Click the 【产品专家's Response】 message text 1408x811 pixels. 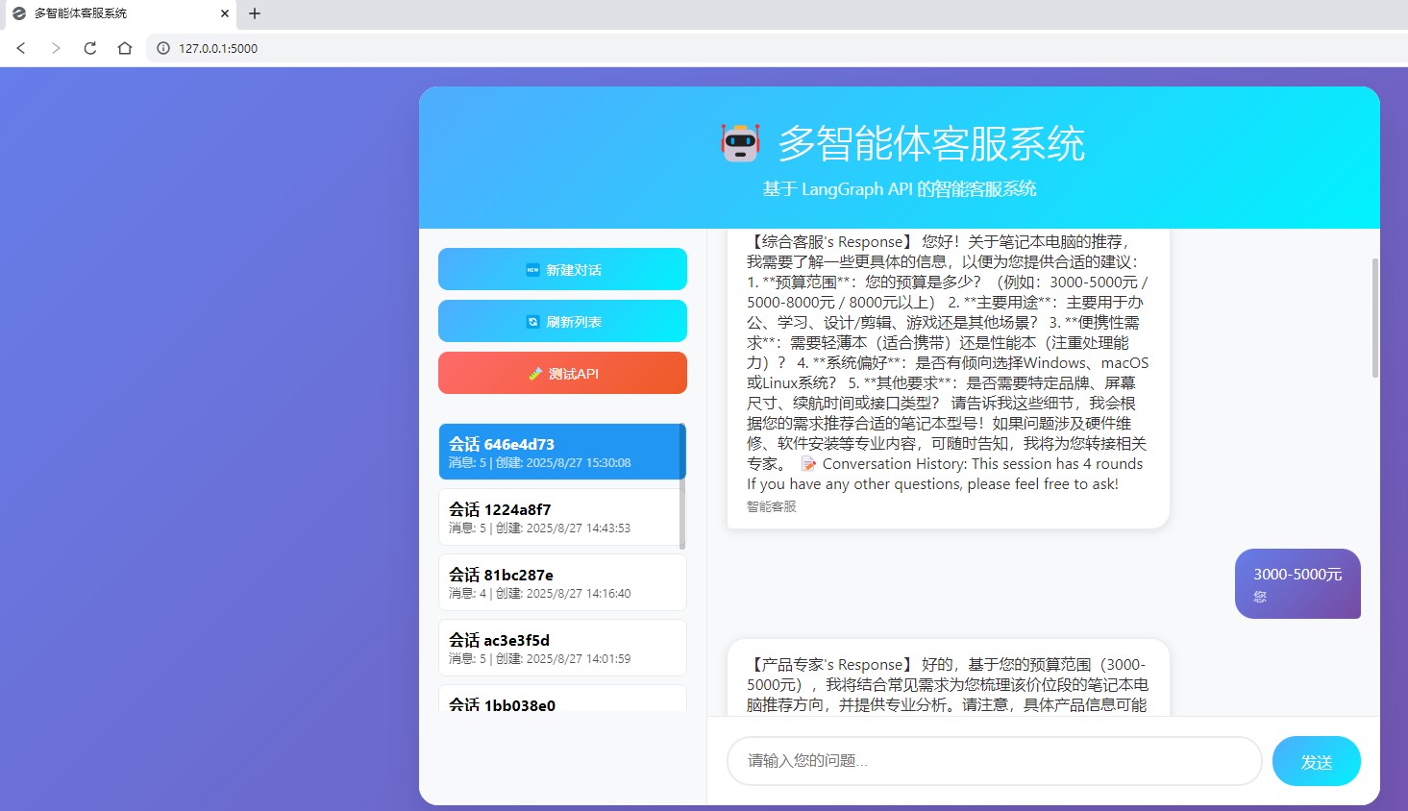948,684
